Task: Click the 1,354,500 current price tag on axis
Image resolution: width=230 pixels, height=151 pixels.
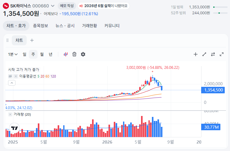Action: pyautogui.click(x=213, y=90)
